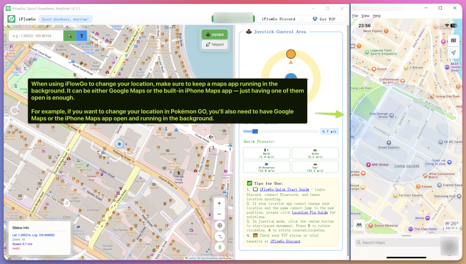This screenshot has width=466, height=264.
Task: Click the green Bluetooth button
Action: tap(220, 247)
